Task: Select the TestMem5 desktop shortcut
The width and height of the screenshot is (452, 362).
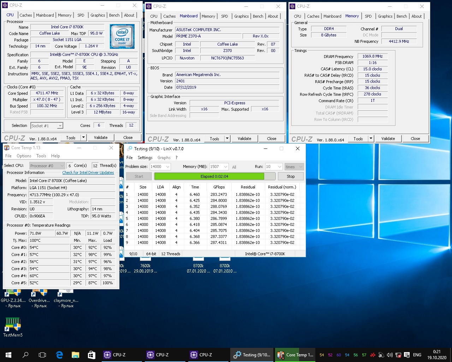Action: pos(13,327)
